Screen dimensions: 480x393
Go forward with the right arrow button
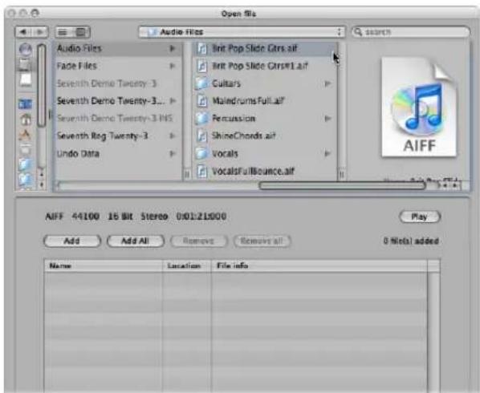40,32
